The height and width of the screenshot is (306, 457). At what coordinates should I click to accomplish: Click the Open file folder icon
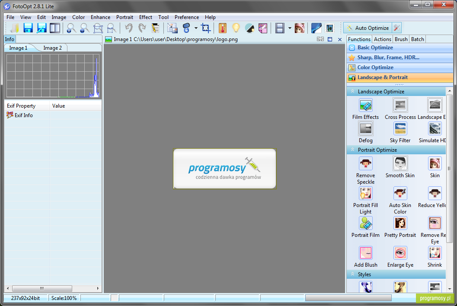(x=14, y=28)
